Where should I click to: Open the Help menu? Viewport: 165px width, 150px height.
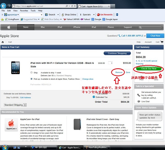[40, 11]
